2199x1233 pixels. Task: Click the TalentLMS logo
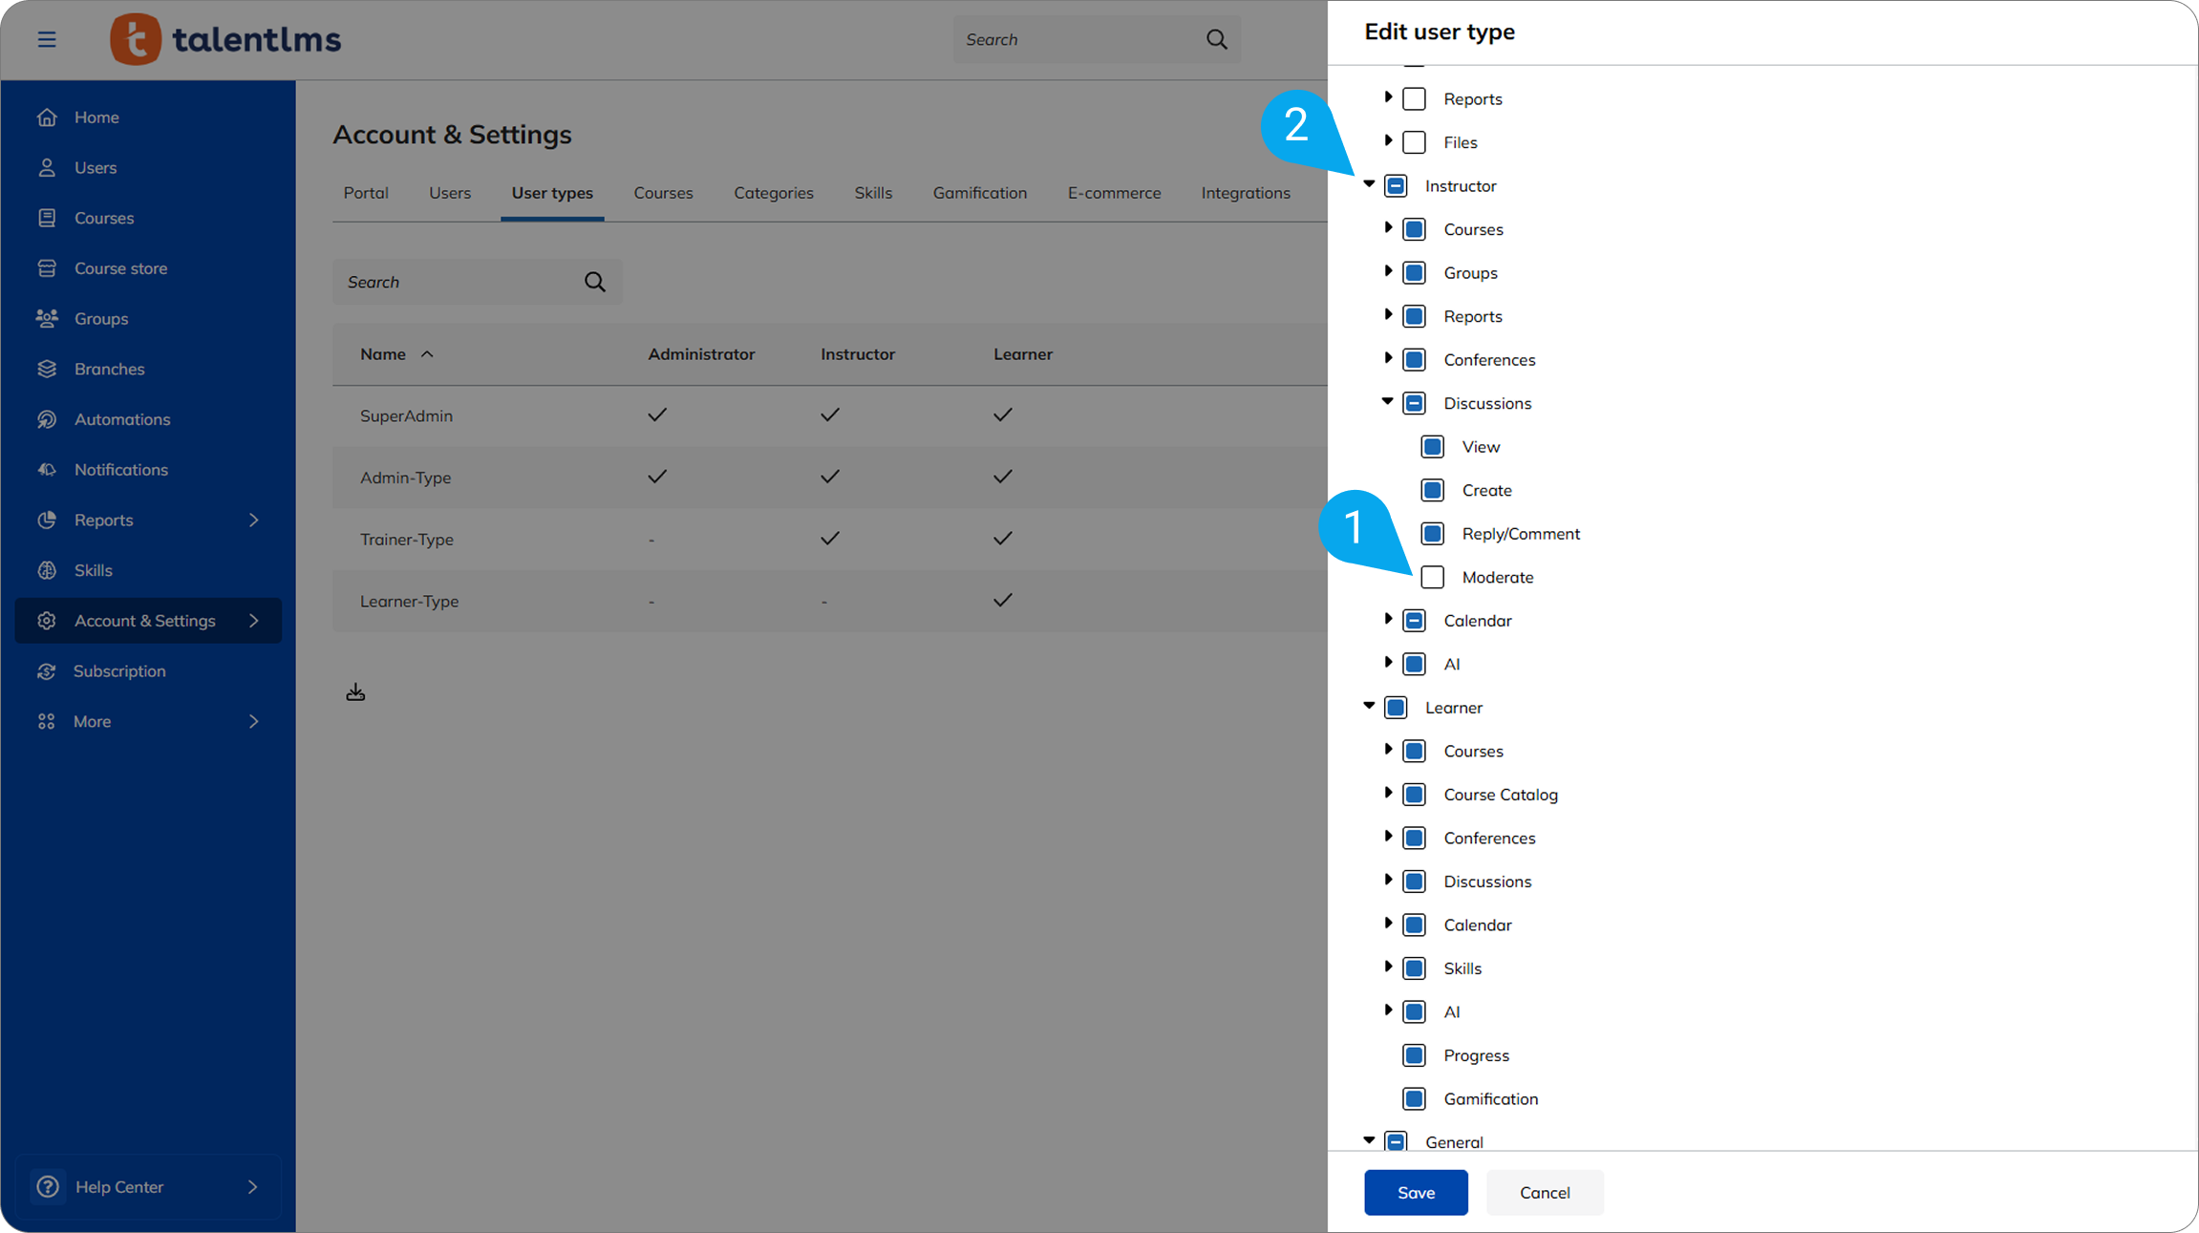tap(225, 39)
